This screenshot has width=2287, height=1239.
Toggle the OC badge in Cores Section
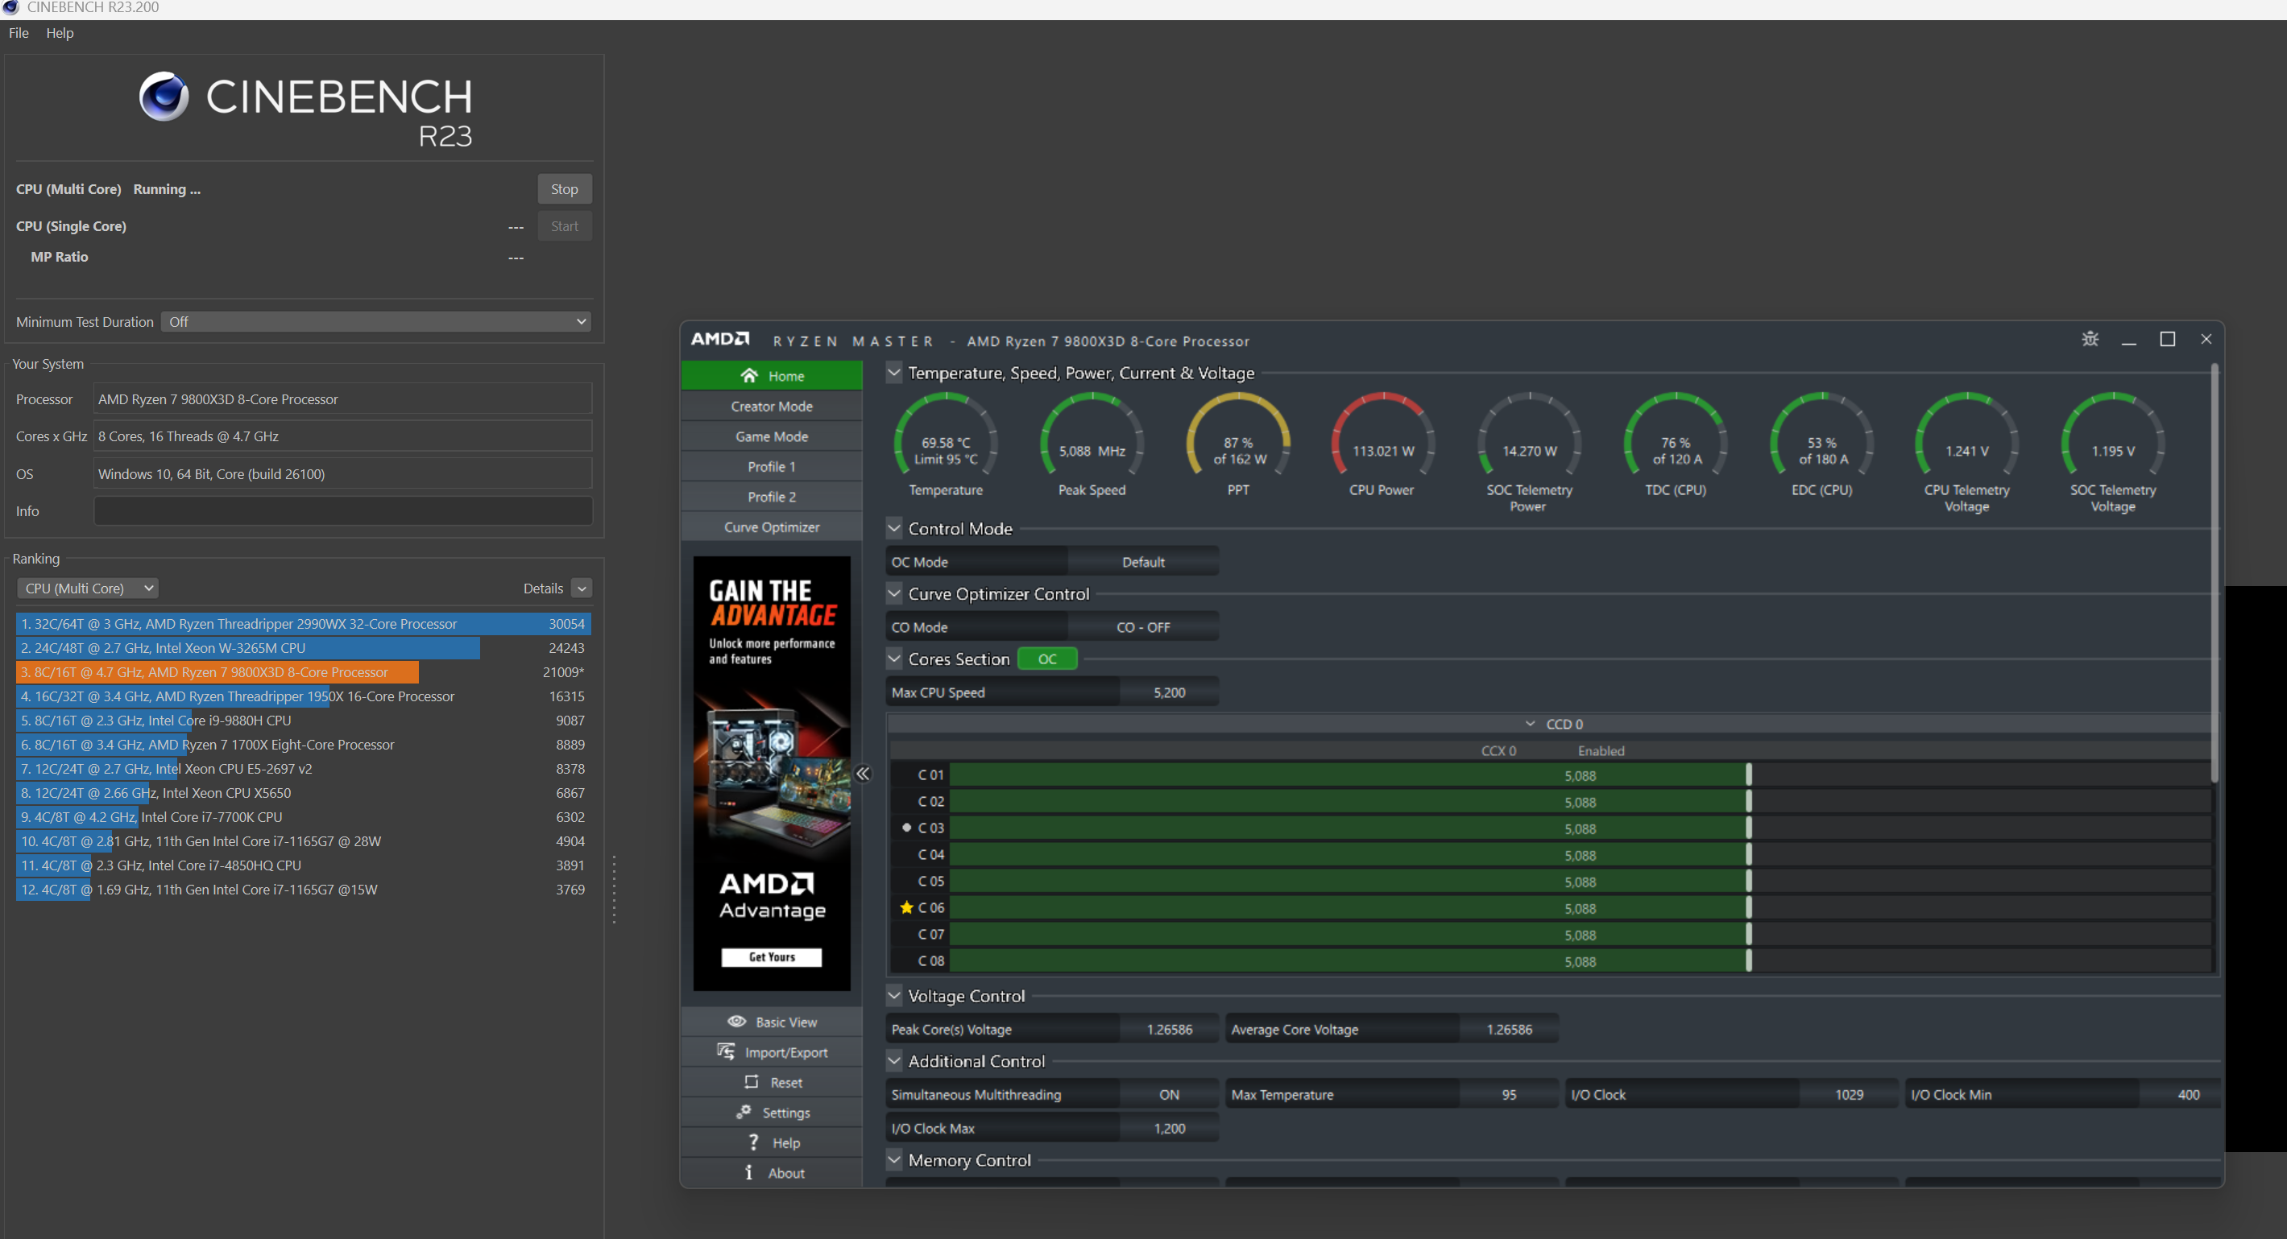[x=1046, y=659]
